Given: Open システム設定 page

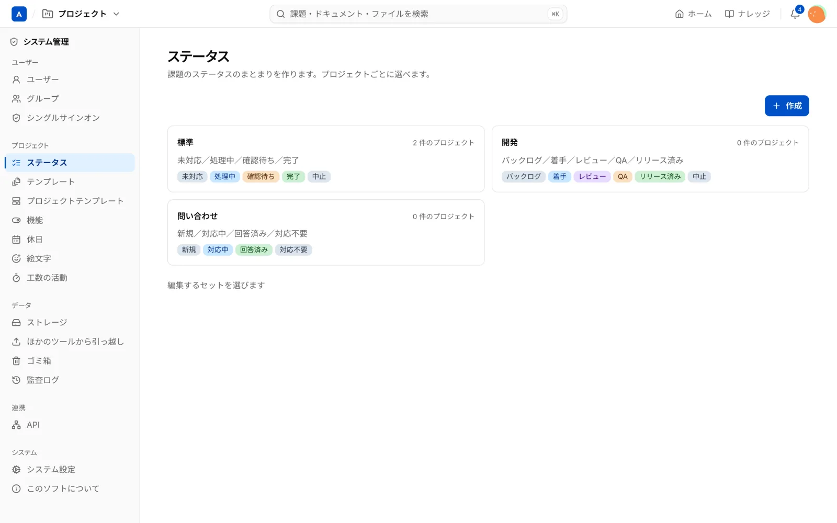Looking at the screenshot, I should point(70,470).
